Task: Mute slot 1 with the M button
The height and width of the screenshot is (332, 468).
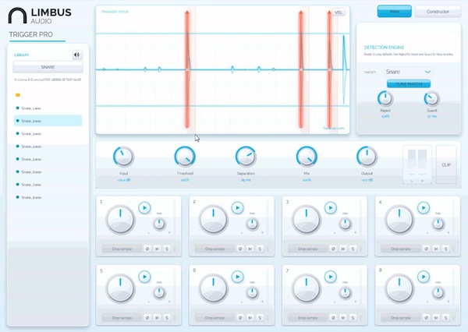Action: coord(157,249)
